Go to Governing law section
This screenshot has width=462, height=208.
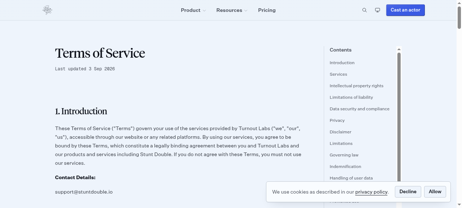344,155
